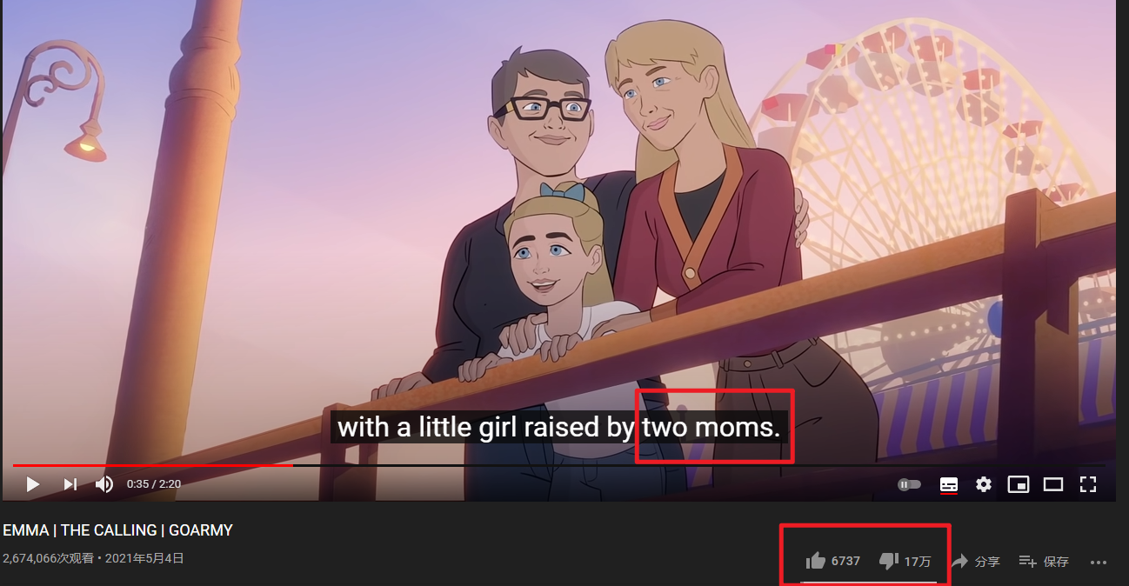This screenshot has width=1129, height=586.
Task: Click the 0:35 / 2:20 time display
Action: [154, 484]
